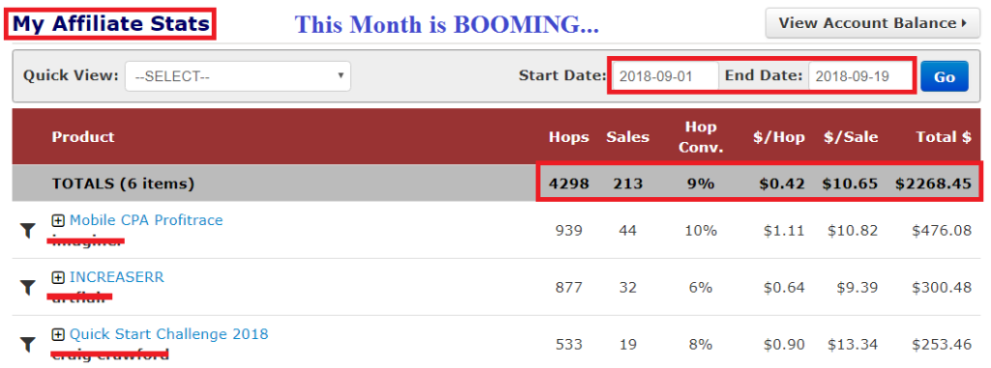
Task: Click the Total $ column header
Action: [x=944, y=137]
